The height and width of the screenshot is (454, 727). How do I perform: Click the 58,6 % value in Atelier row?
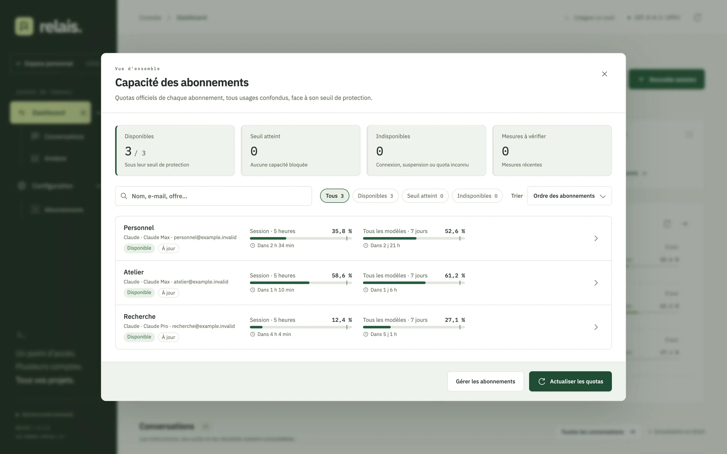click(342, 276)
